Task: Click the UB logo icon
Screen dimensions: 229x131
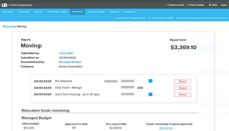Action: pos(5,5)
